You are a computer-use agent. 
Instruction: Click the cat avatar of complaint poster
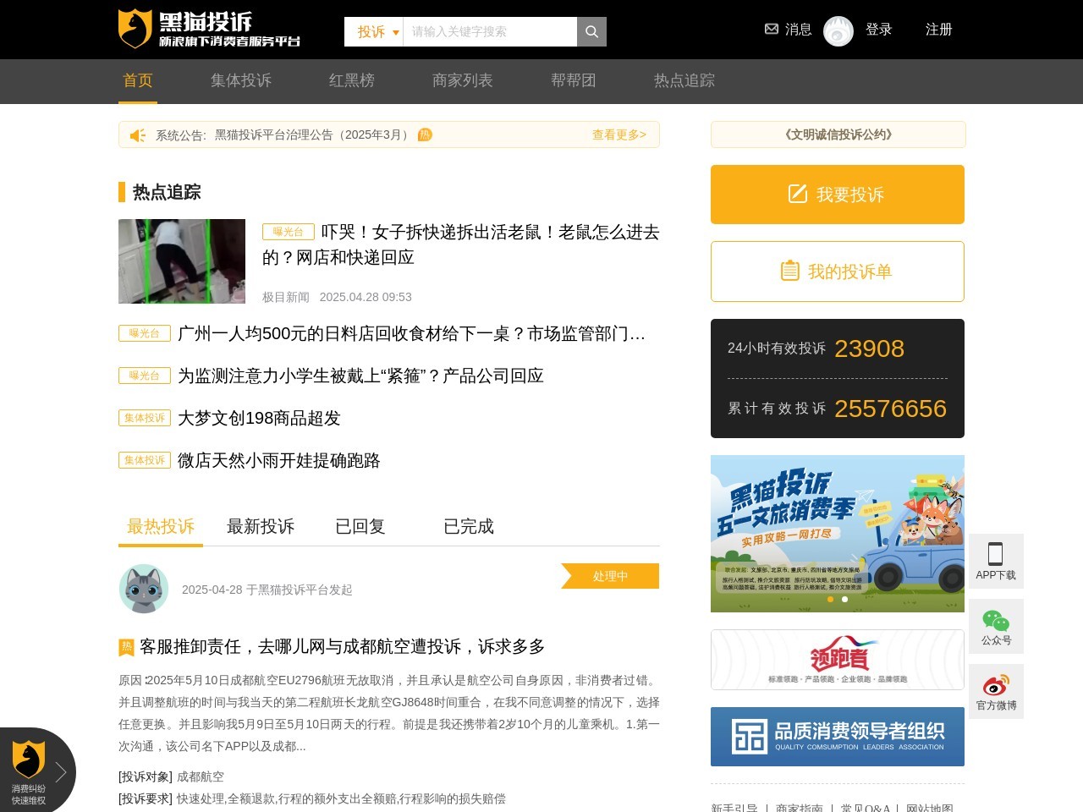[144, 589]
